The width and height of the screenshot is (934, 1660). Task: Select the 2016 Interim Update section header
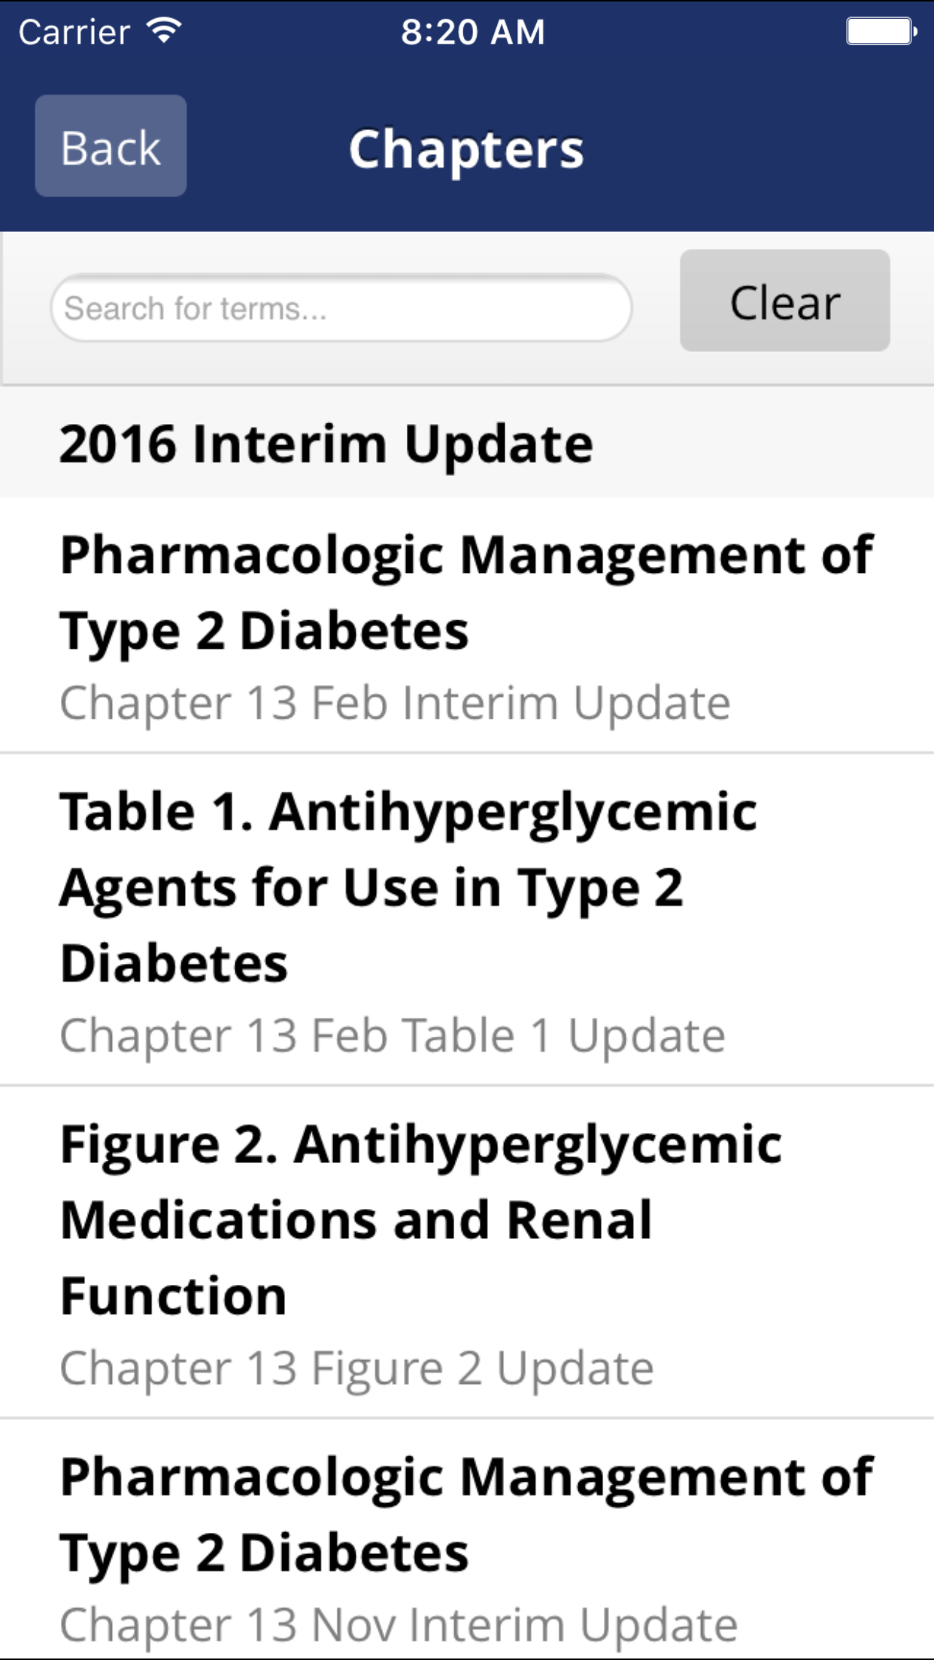click(326, 444)
